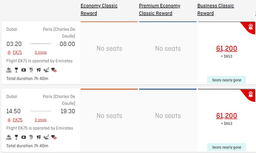Click the video entertainment icon for EK71

click(24, 70)
